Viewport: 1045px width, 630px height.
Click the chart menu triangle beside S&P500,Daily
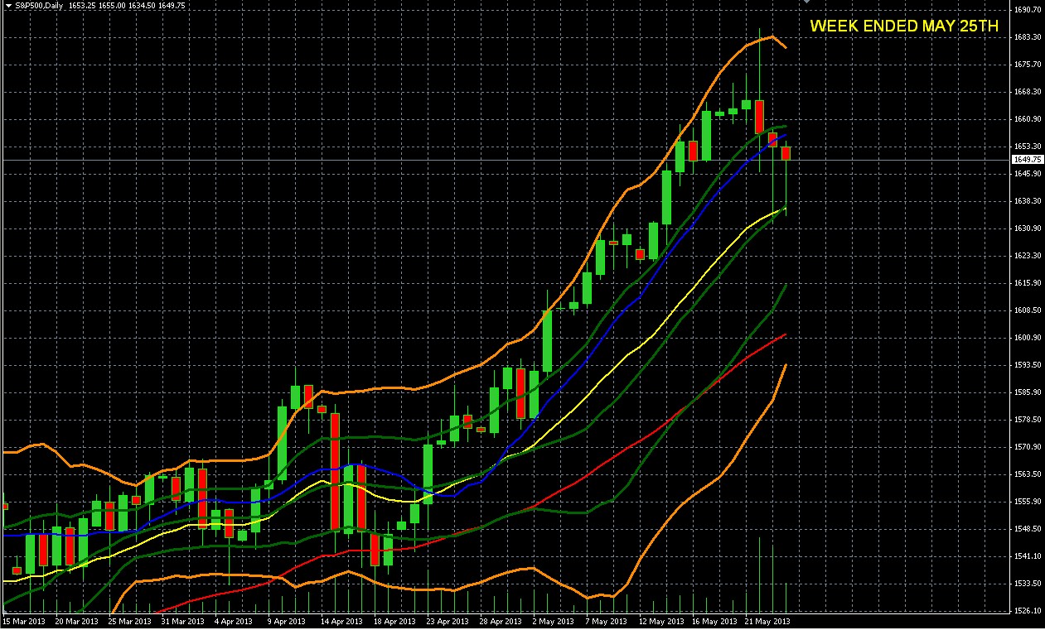point(8,5)
